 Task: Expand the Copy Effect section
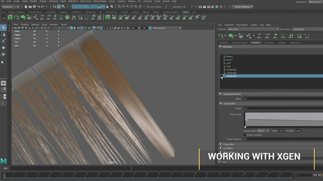pos(221,144)
